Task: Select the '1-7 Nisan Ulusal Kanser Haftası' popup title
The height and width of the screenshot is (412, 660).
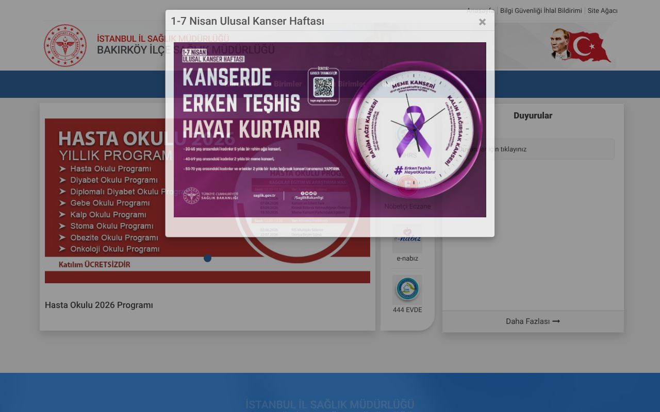Action: (247, 21)
